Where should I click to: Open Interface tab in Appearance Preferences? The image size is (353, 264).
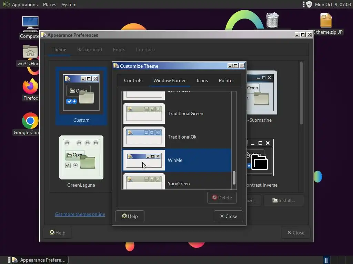click(145, 49)
